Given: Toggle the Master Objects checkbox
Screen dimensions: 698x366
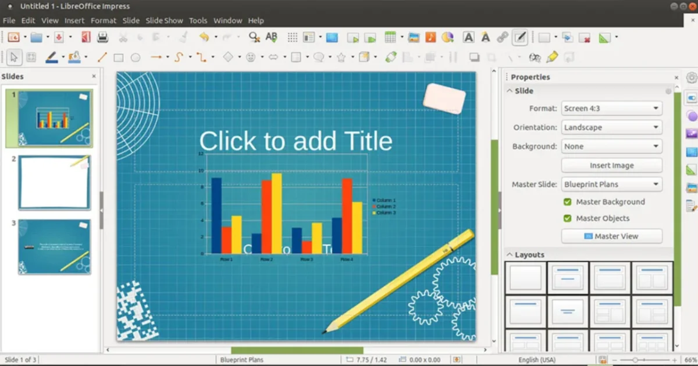Looking at the screenshot, I should pyautogui.click(x=568, y=218).
